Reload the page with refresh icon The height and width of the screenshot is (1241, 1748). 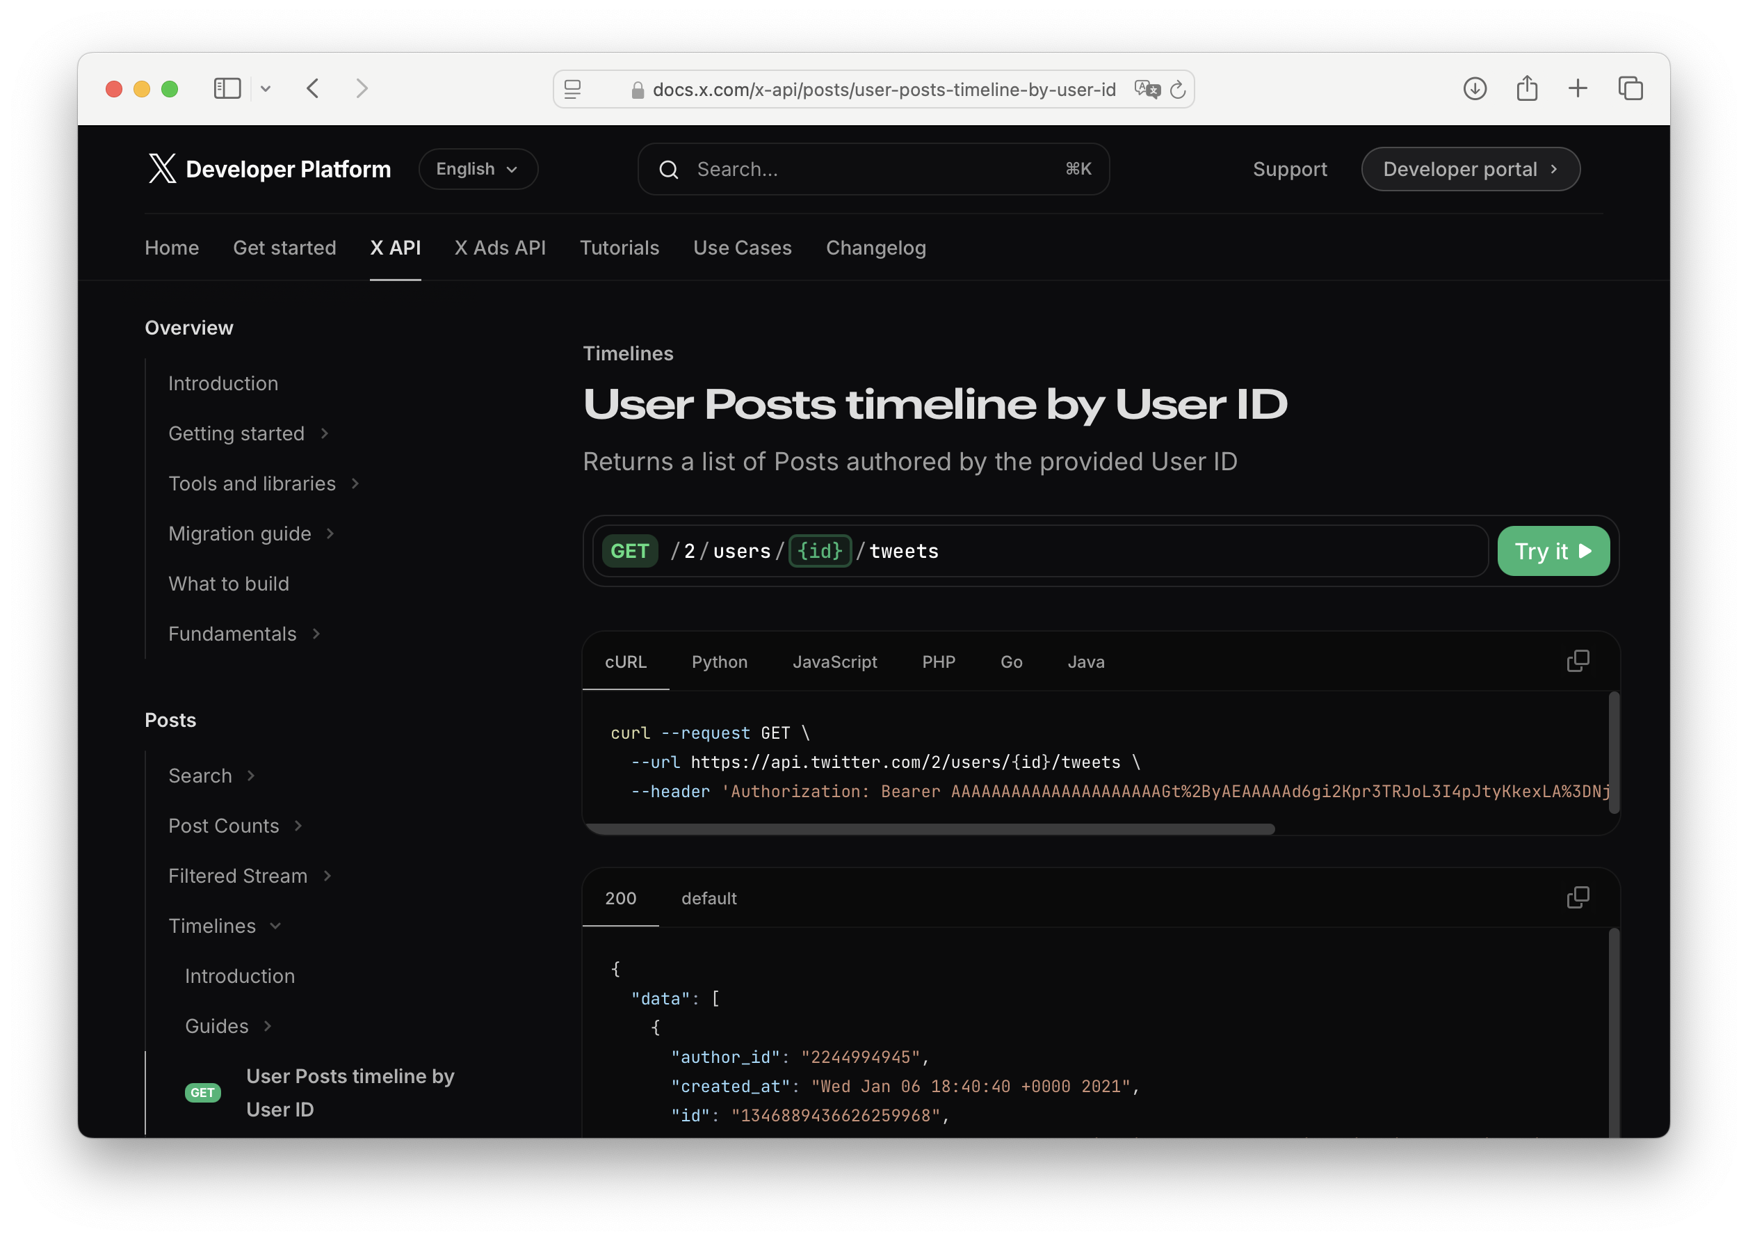pyautogui.click(x=1178, y=90)
